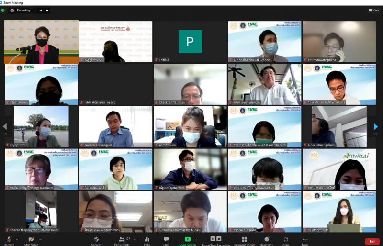Go to previous gallery page arrow
This screenshot has height=246, width=383.
(x=5, y=126)
